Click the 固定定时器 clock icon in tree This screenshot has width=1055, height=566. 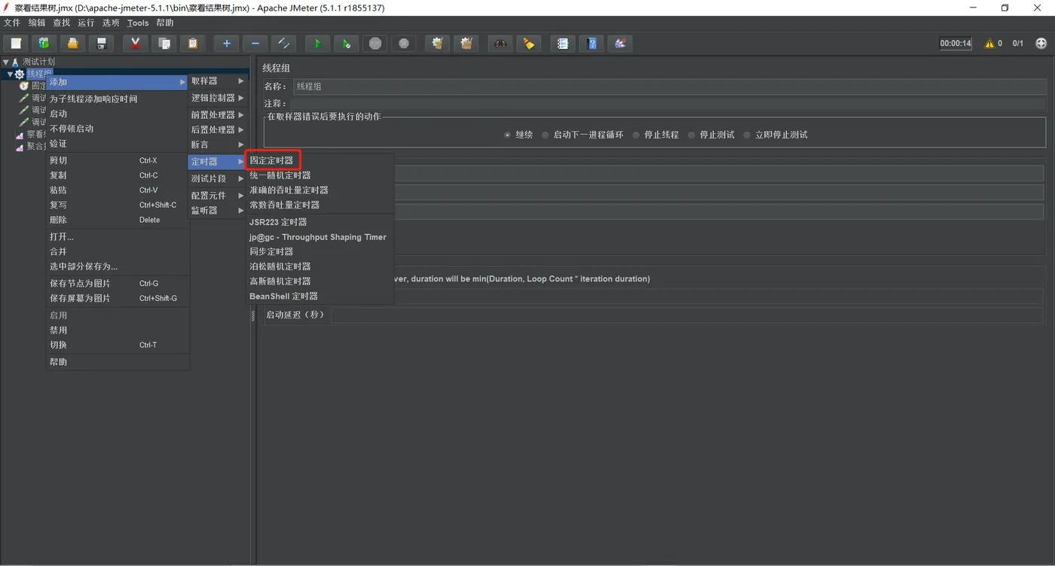pyautogui.click(x=24, y=86)
